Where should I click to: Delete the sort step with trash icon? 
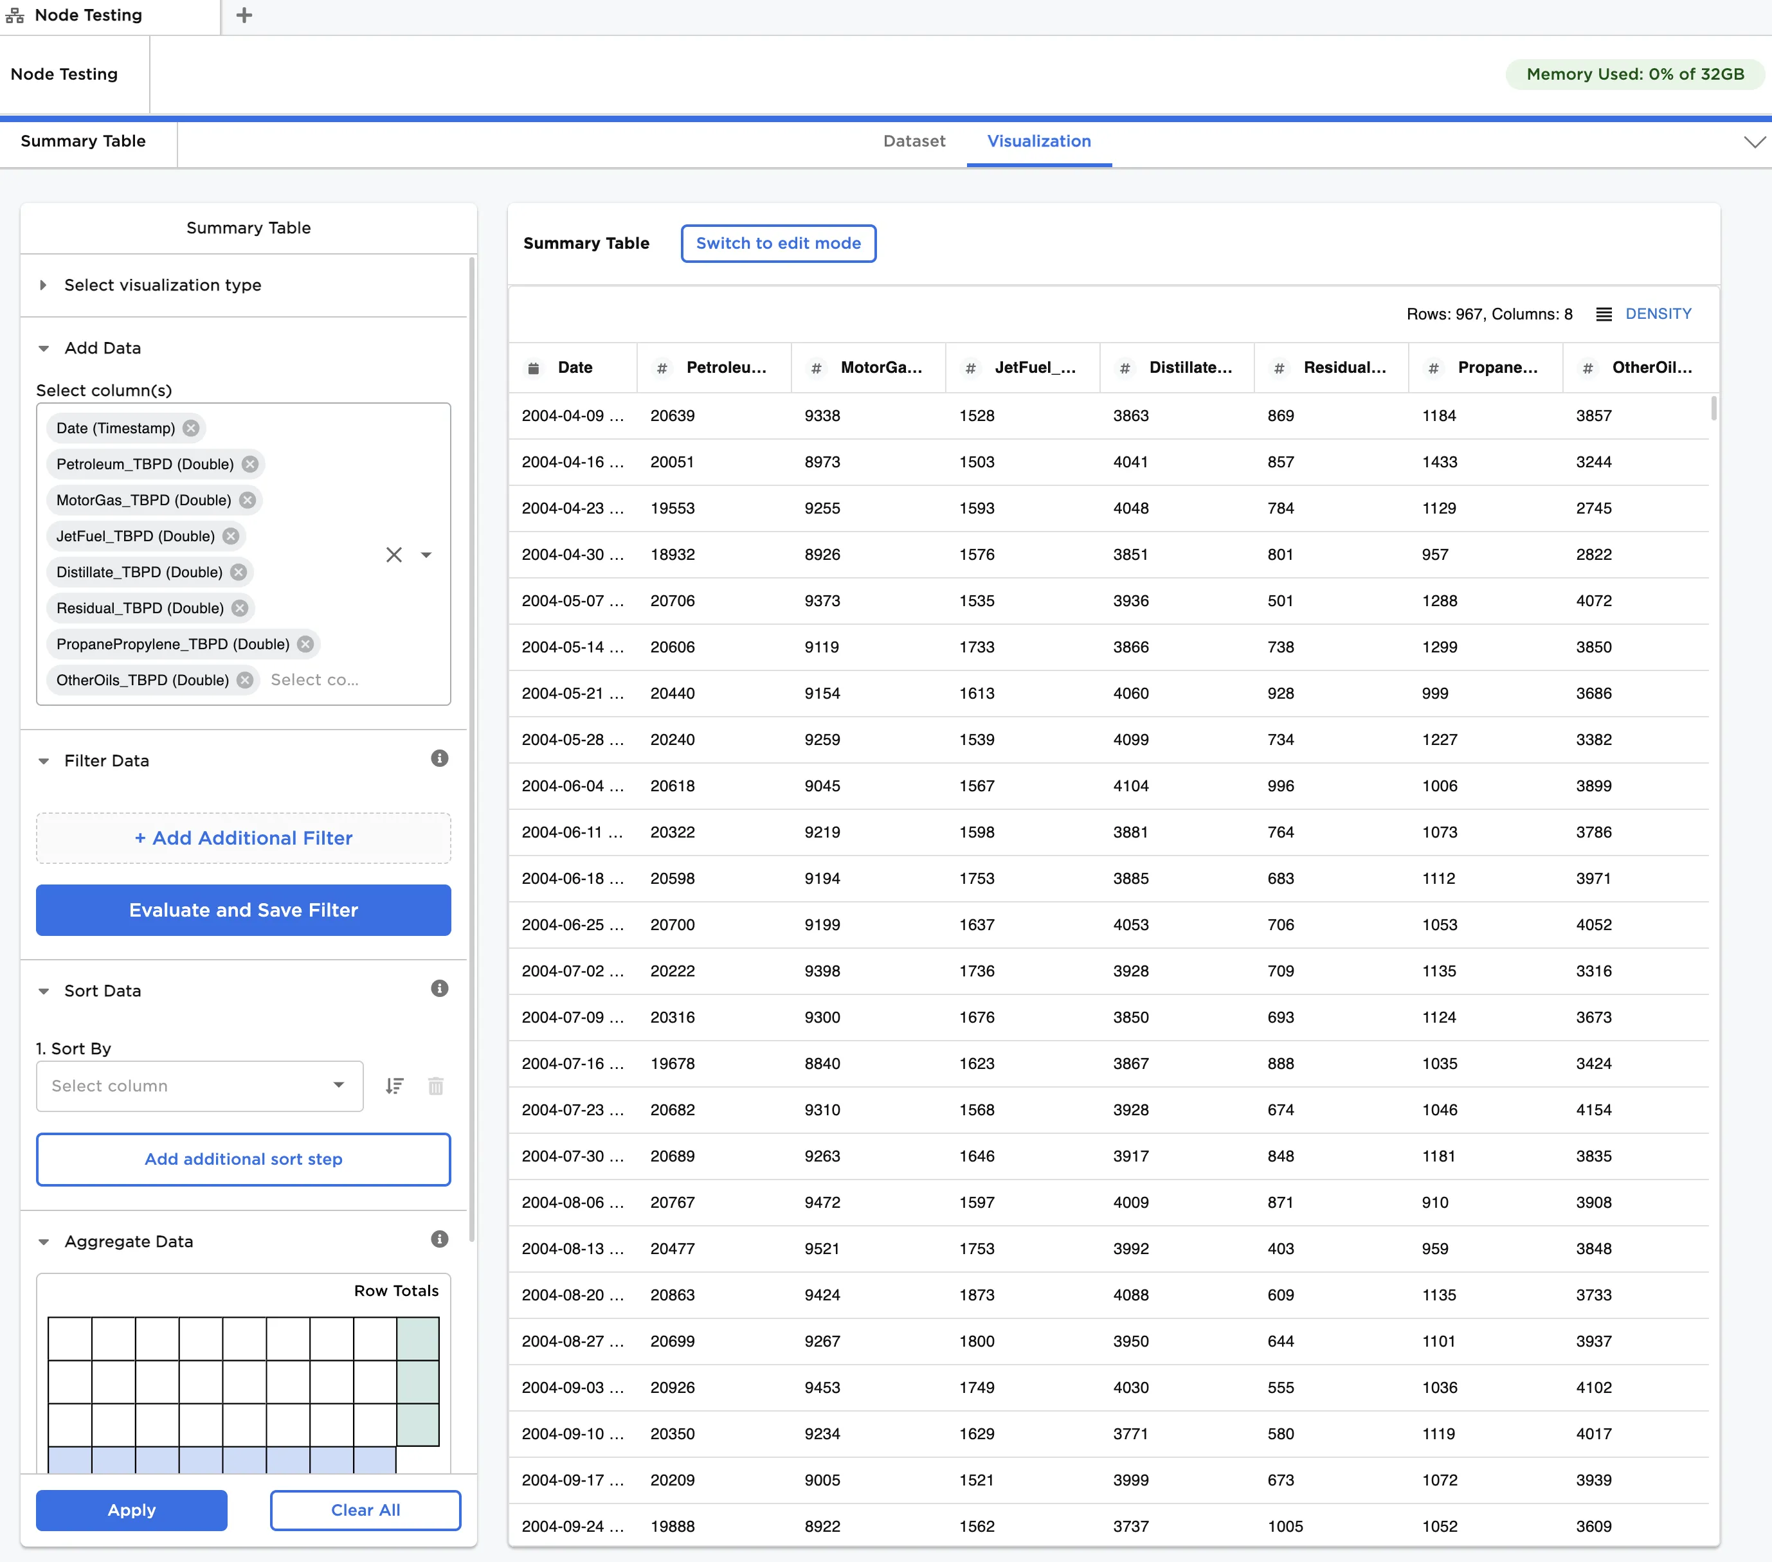coord(436,1086)
